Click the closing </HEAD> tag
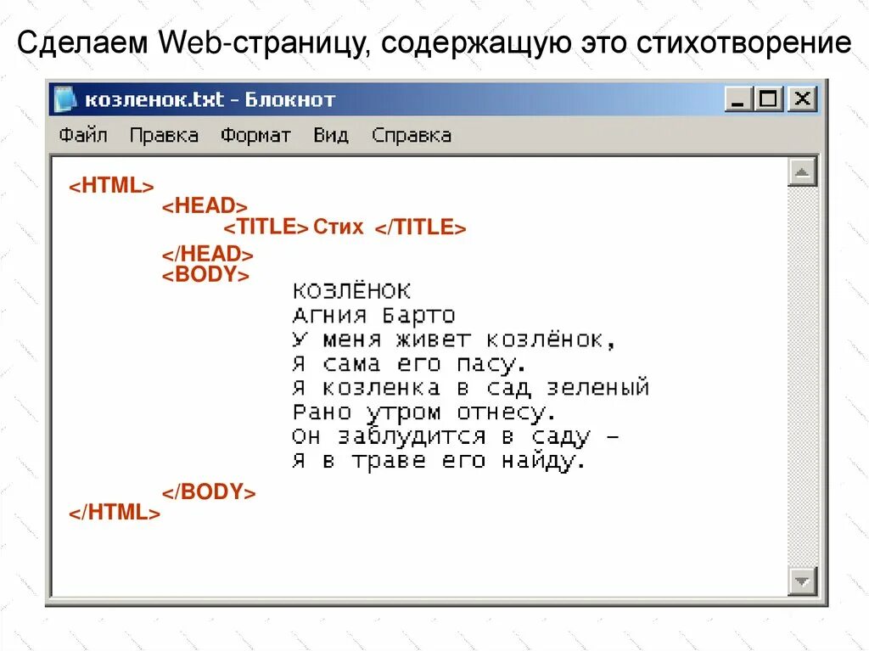This screenshot has width=869, height=651. click(x=208, y=254)
